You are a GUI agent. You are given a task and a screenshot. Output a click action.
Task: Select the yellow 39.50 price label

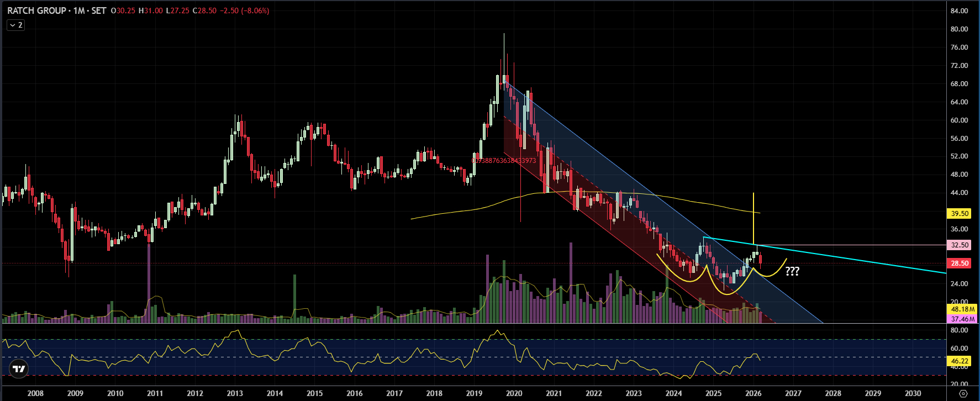[960, 213]
